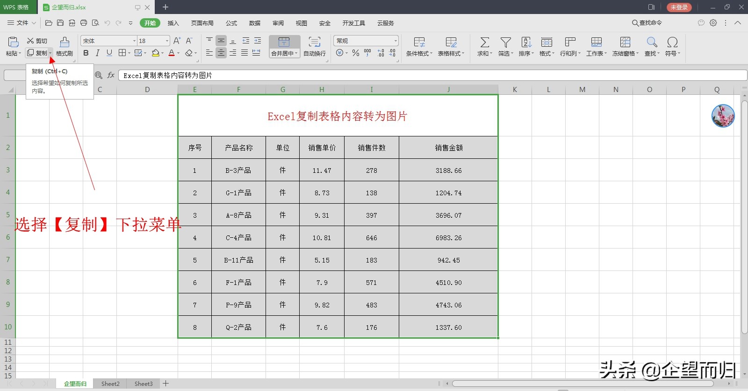Open settings gear icon near top right

pos(713,22)
